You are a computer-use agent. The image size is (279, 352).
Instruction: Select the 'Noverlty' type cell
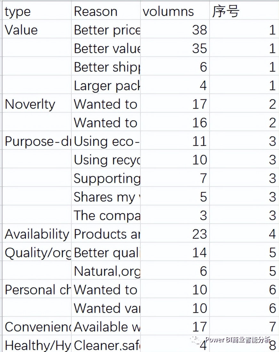point(37,103)
